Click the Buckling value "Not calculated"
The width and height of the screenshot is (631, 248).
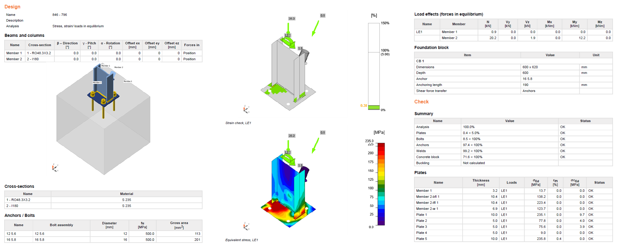pyautogui.click(x=474, y=163)
